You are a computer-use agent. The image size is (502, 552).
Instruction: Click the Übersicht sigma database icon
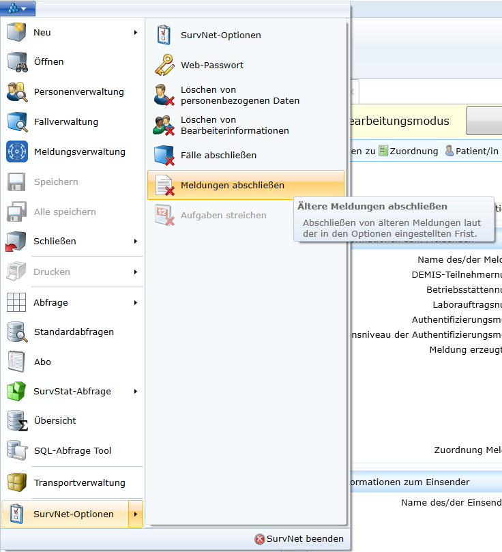(x=16, y=421)
